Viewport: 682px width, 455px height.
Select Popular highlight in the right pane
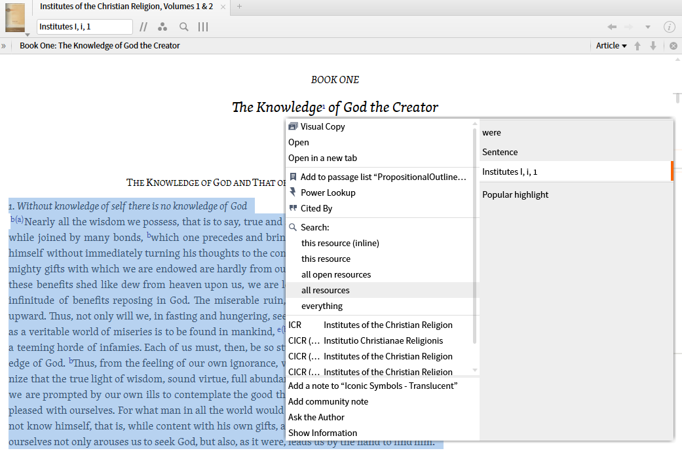tap(577, 194)
